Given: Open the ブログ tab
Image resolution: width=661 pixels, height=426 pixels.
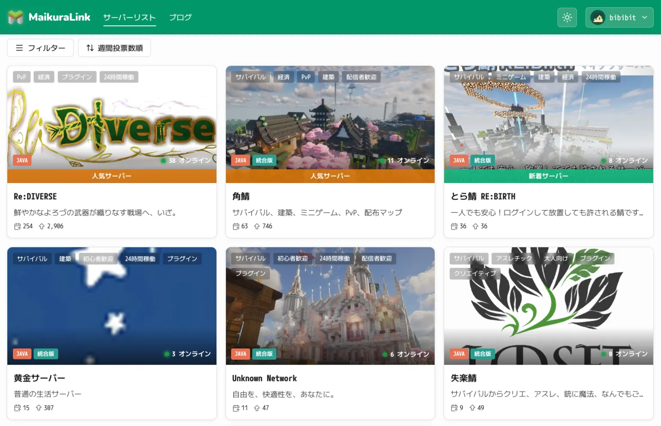Looking at the screenshot, I should point(180,18).
